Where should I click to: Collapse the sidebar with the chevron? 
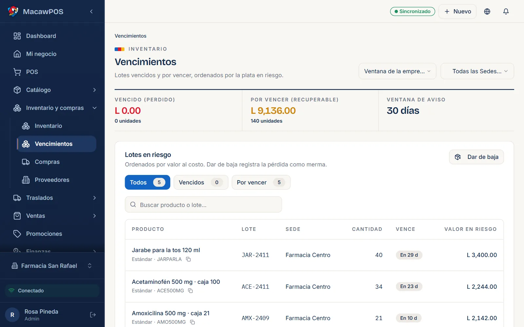pos(91,11)
